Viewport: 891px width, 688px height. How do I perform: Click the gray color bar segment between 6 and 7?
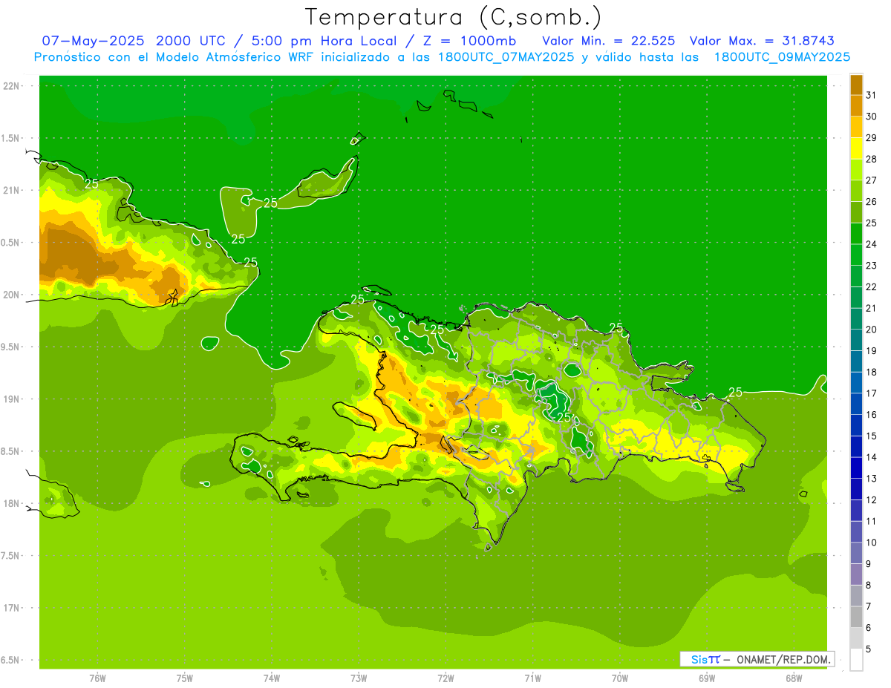(856, 617)
